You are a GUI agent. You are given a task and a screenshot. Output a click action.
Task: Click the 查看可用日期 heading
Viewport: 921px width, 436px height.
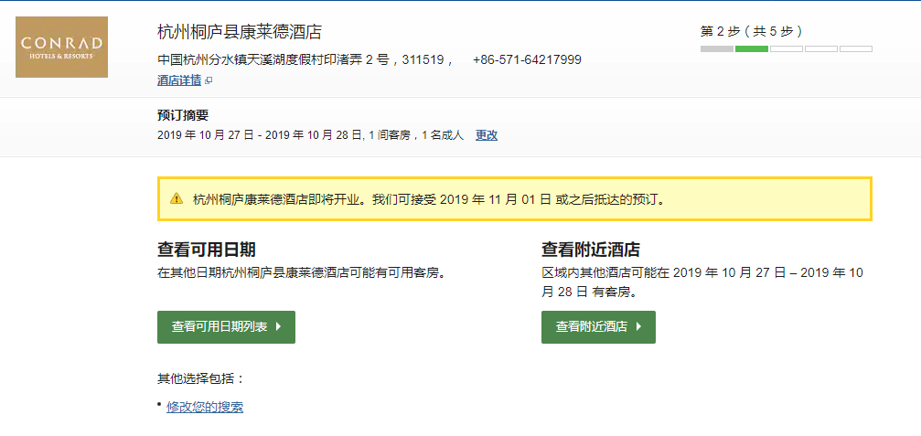206,250
